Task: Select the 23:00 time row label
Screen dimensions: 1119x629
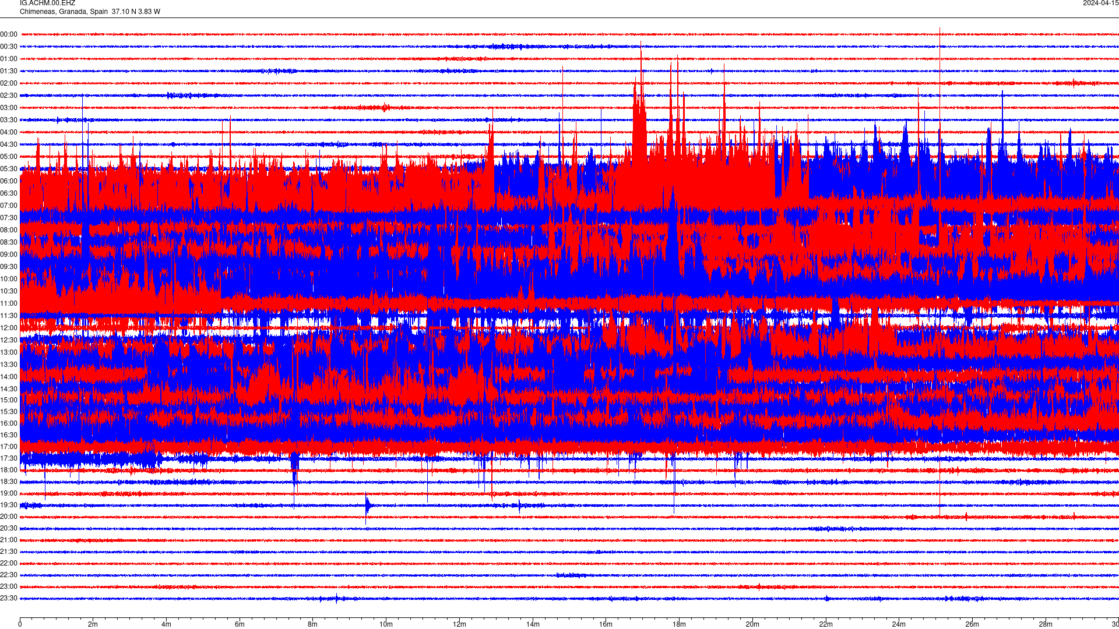Action: click(x=9, y=586)
